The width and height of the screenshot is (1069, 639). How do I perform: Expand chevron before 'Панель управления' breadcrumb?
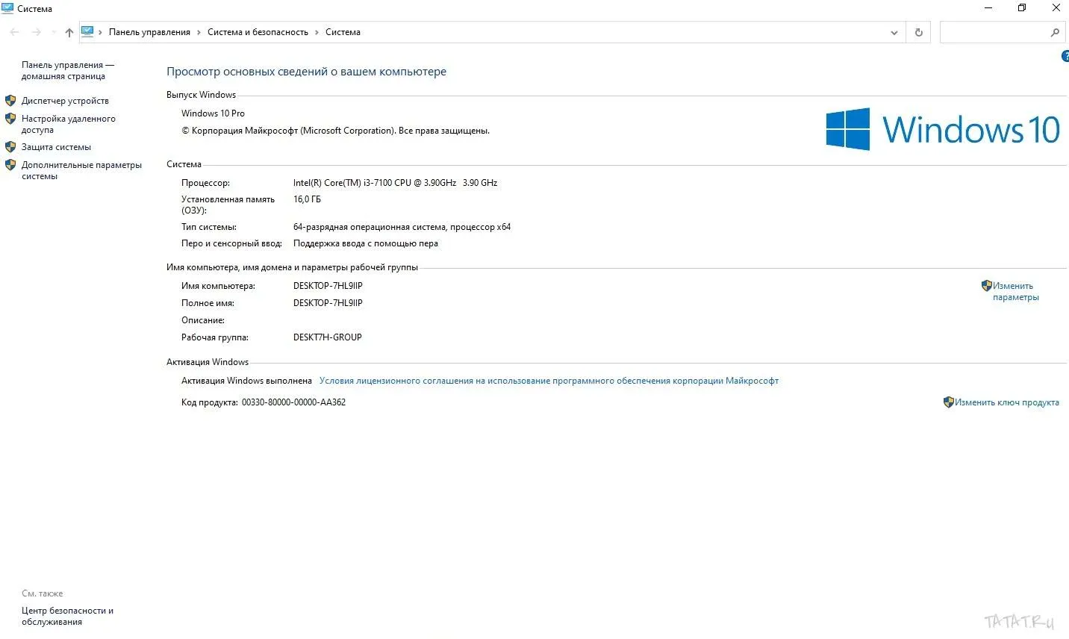(100, 32)
